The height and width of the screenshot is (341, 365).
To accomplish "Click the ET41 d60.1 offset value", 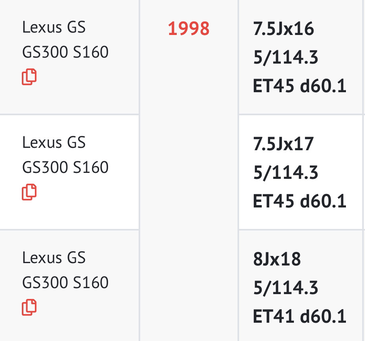I will [x=299, y=316].
